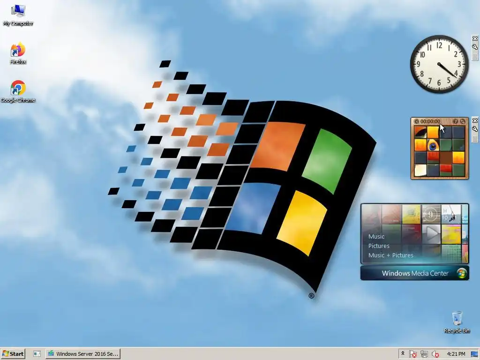480x360 pixels.
Task: Show the puzzle picture with the question mark icon
Action: 456,121
